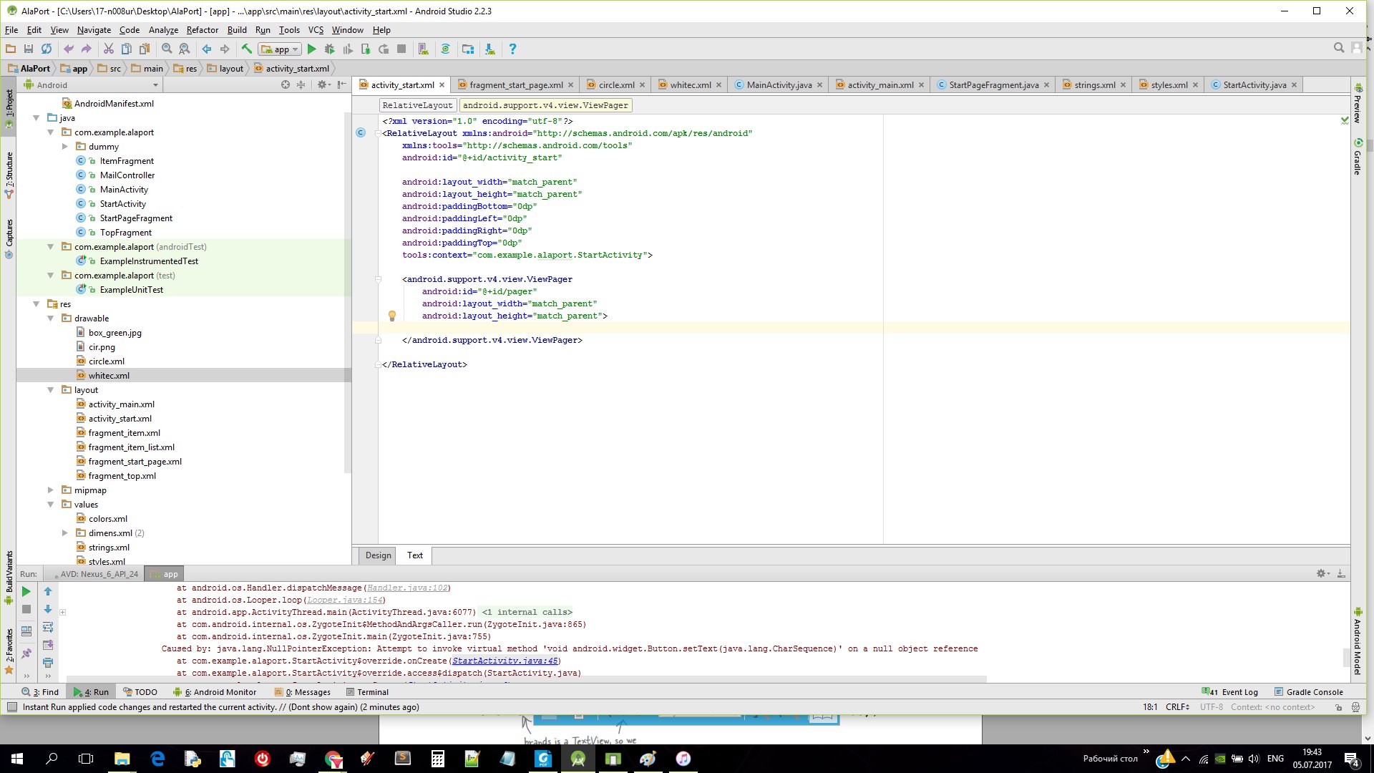Click the Cut scissors icon

(x=109, y=49)
